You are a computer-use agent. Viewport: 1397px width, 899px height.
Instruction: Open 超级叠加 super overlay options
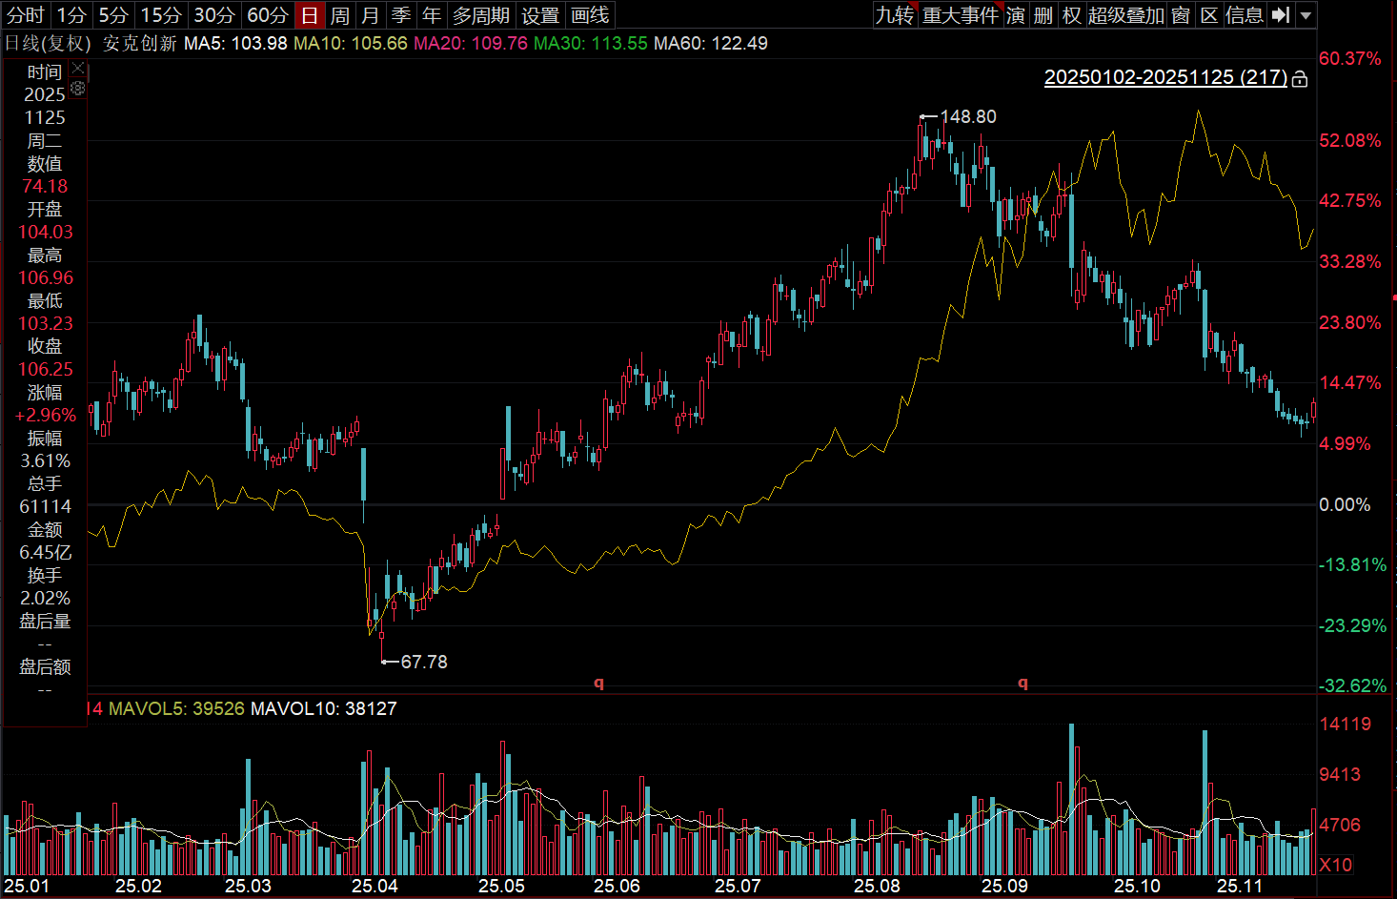click(1126, 15)
